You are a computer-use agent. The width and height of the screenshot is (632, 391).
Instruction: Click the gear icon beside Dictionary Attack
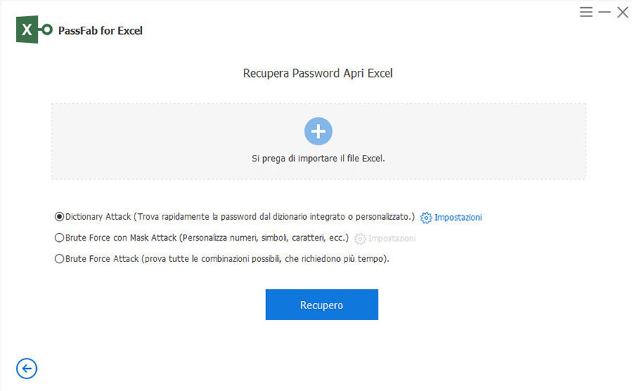426,218
